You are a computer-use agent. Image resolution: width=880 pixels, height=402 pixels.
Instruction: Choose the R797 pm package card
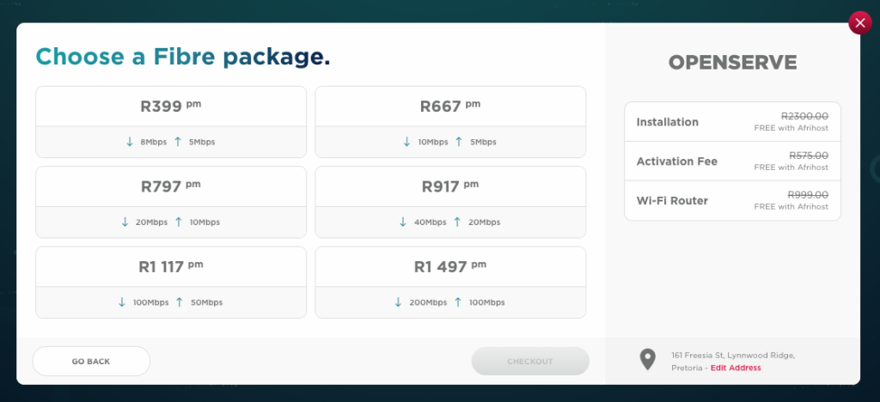pos(171,187)
